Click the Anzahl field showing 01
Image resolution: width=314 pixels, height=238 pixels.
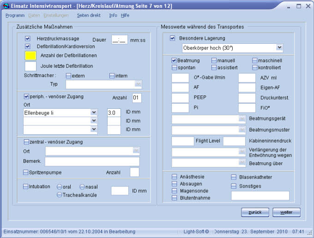point(137,98)
